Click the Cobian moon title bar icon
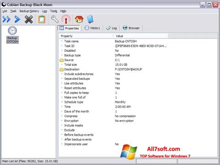 [x=4, y=5]
